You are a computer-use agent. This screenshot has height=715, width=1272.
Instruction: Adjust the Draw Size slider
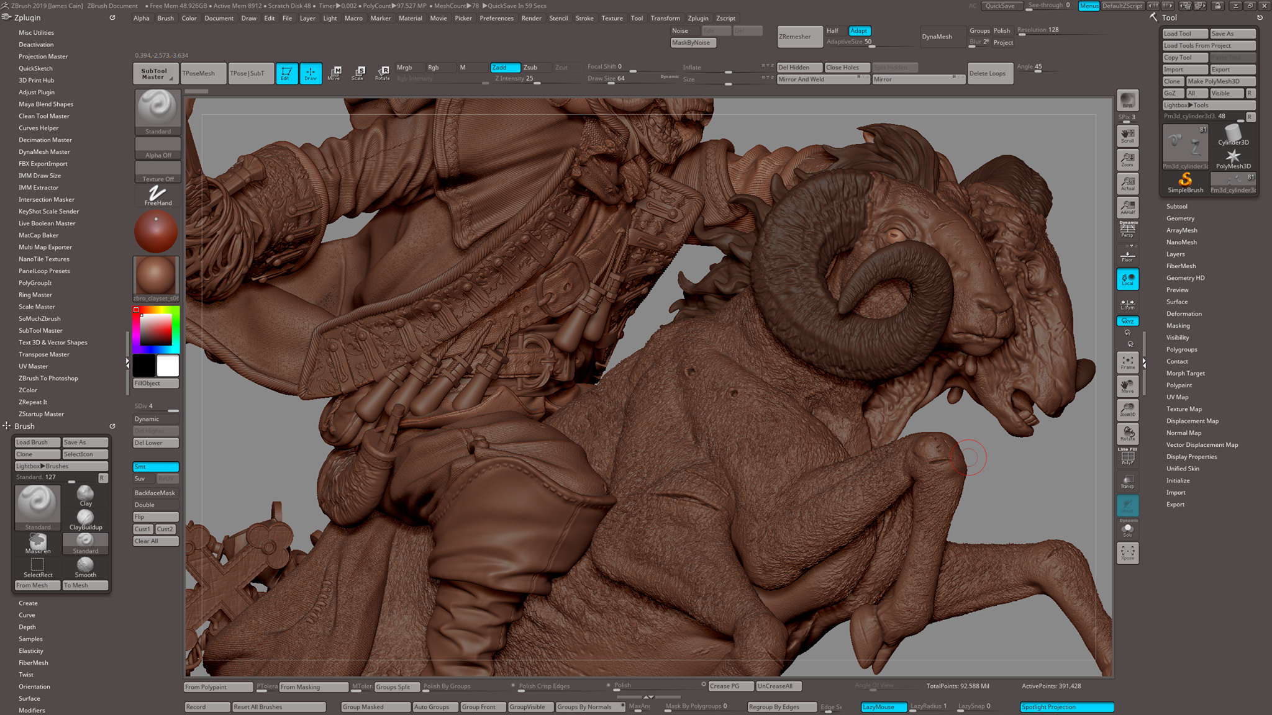pyautogui.click(x=632, y=79)
